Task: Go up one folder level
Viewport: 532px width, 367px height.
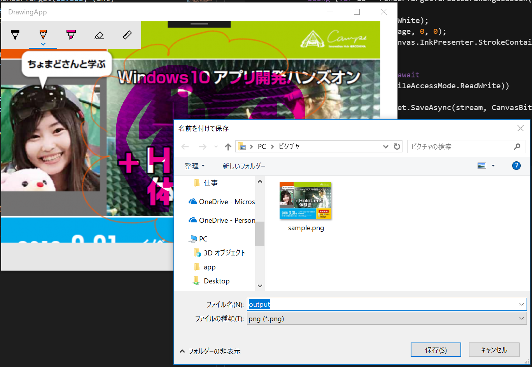Action: (x=228, y=147)
